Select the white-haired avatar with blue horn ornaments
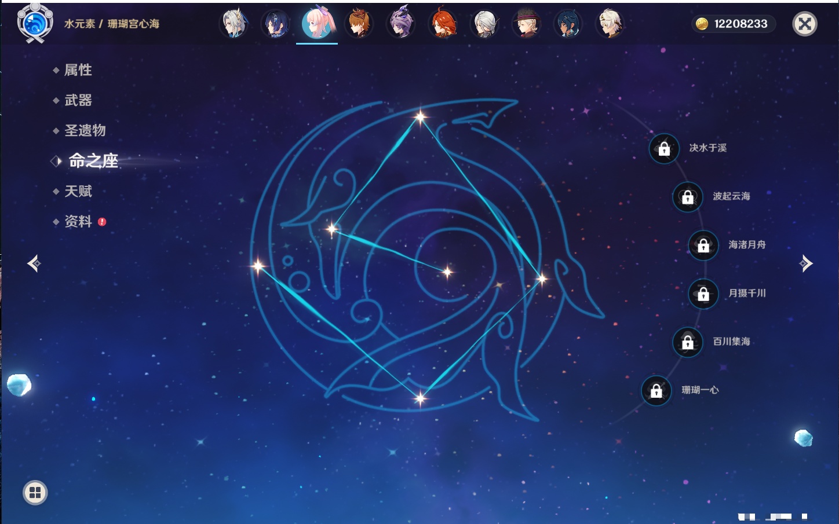Image resolution: width=839 pixels, height=524 pixels. tap(234, 24)
